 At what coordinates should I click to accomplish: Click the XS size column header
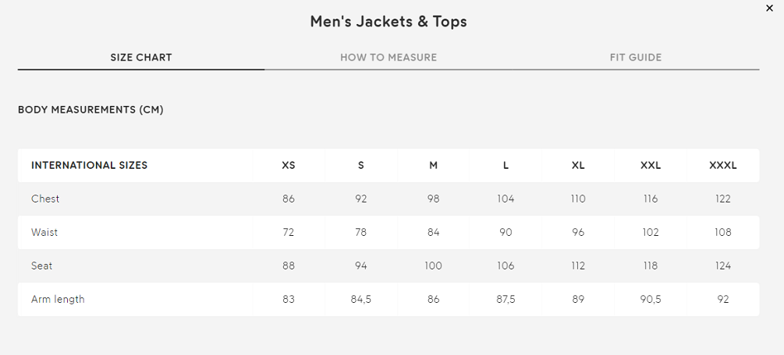[289, 166]
